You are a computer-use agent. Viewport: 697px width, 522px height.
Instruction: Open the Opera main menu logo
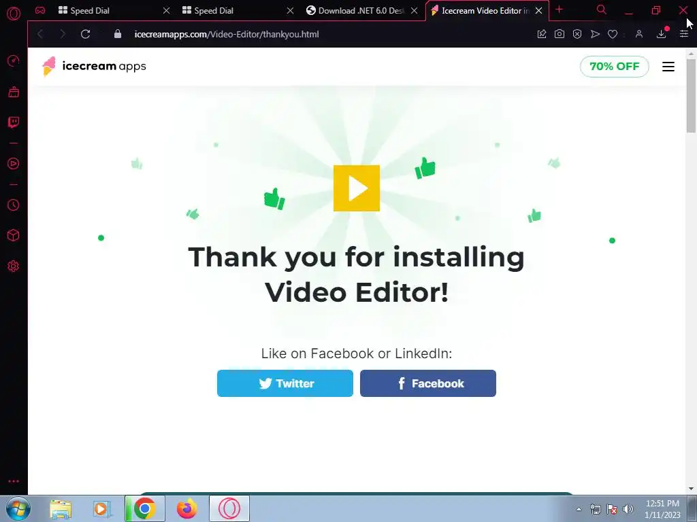(x=14, y=14)
